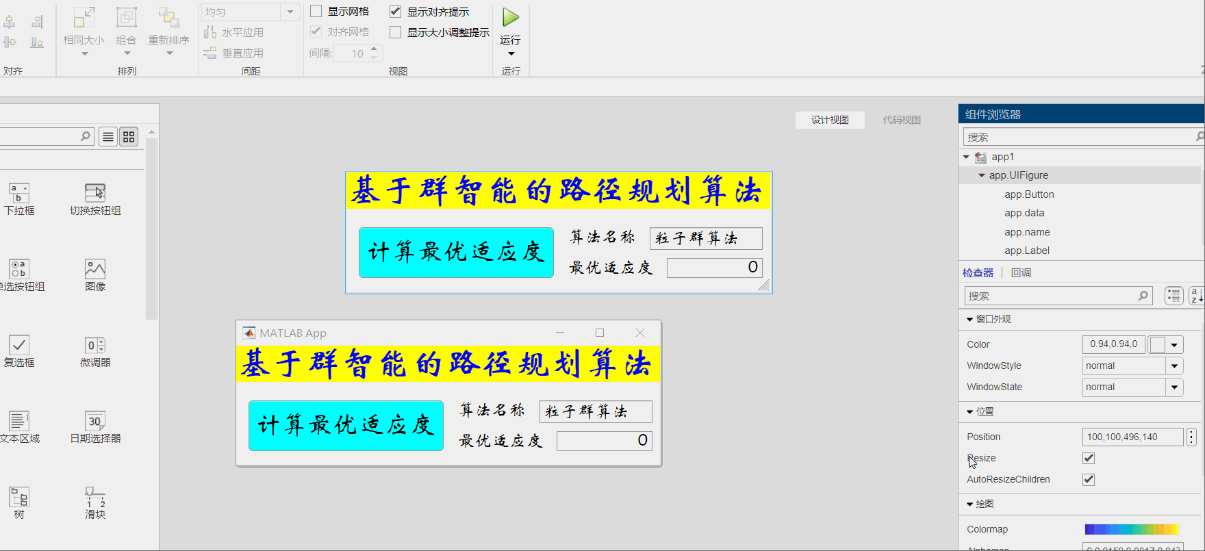Click the 最优适应度 numeric field in design canvas
The image size is (1205, 551).
pyautogui.click(x=714, y=268)
